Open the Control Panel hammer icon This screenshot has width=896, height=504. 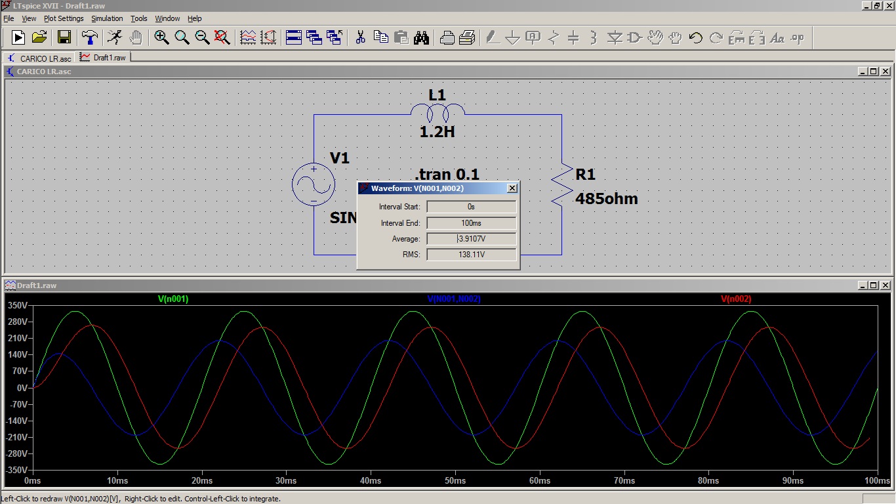tap(89, 37)
